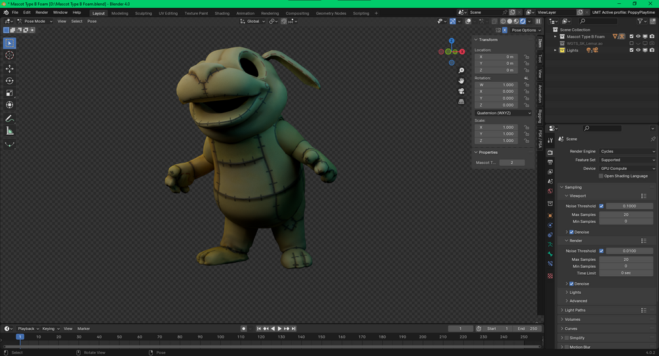Click the zoom magnifier icon in the viewport
Screen dimensions: 659x356
(x=462, y=71)
